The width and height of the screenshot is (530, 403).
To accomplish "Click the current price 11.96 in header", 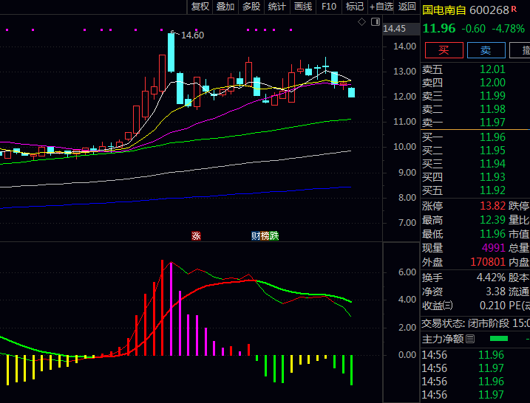I will [x=439, y=29].
